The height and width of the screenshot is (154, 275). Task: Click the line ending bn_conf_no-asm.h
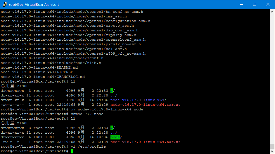pos(72,12)
